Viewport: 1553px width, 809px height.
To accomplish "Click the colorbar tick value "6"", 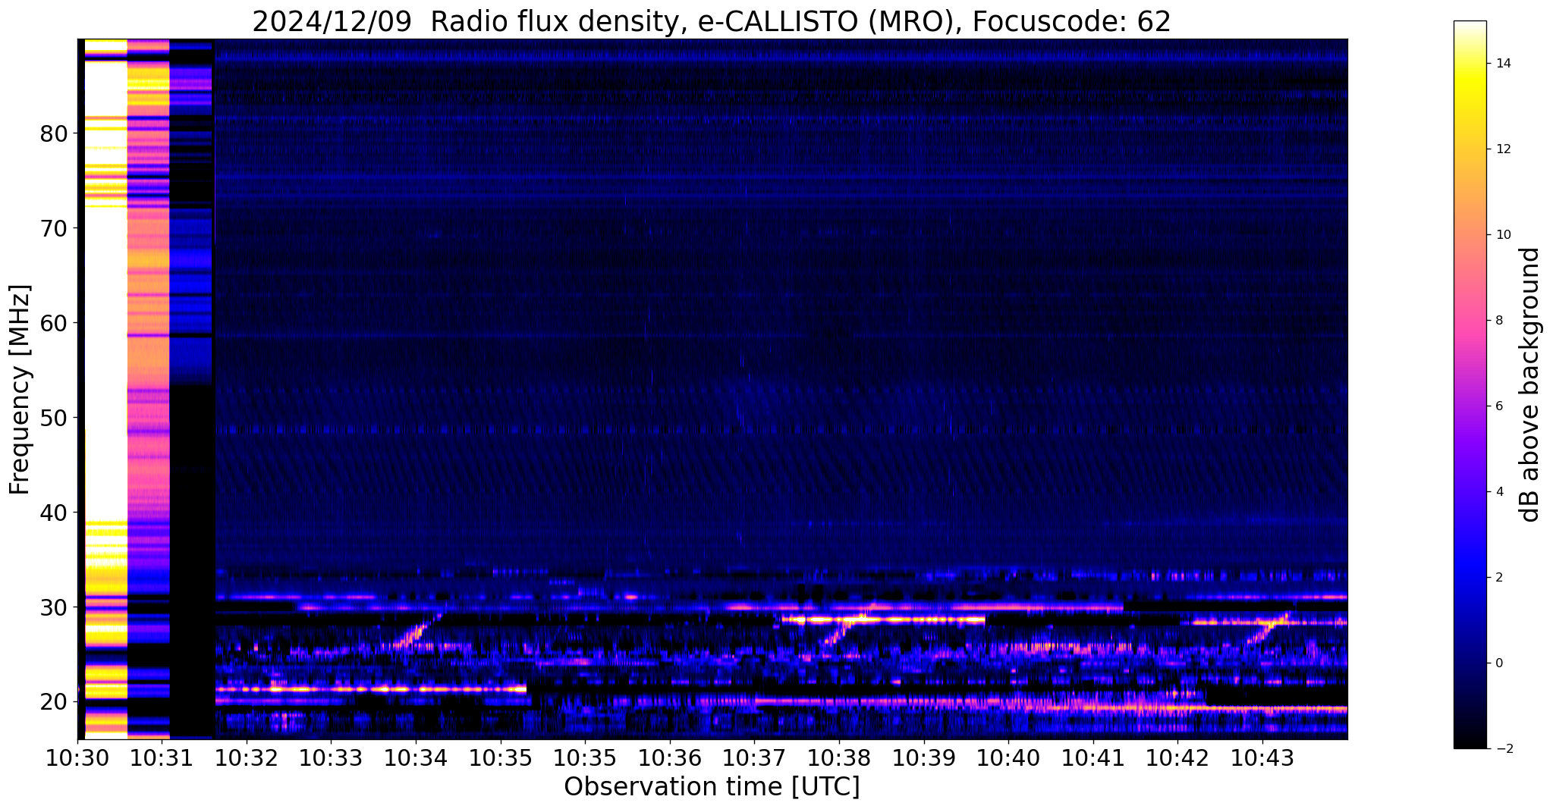I will [x=1498, y=406].
